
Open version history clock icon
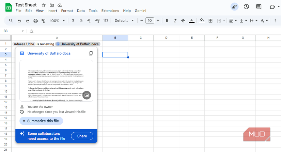click(x=246, y=7)
